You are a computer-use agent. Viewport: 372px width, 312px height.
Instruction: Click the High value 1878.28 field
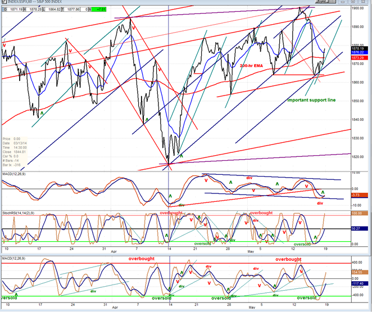pos(35,9)
